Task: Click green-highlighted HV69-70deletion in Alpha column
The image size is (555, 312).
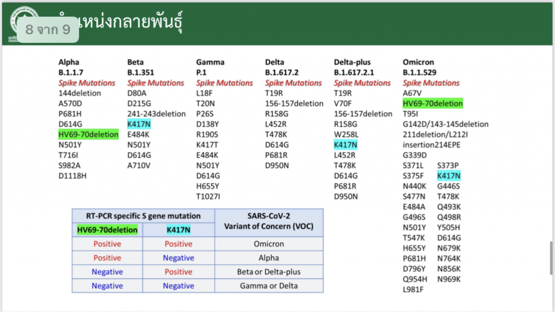Action: coord(88,134)
